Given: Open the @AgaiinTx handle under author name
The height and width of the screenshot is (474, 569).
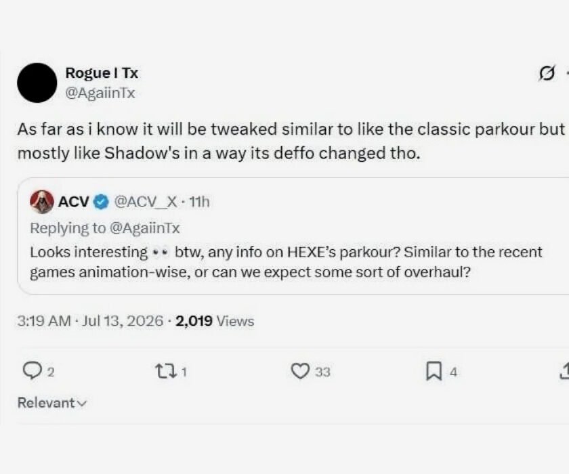Looking at the screenshot, I should (x=100, y=93).
